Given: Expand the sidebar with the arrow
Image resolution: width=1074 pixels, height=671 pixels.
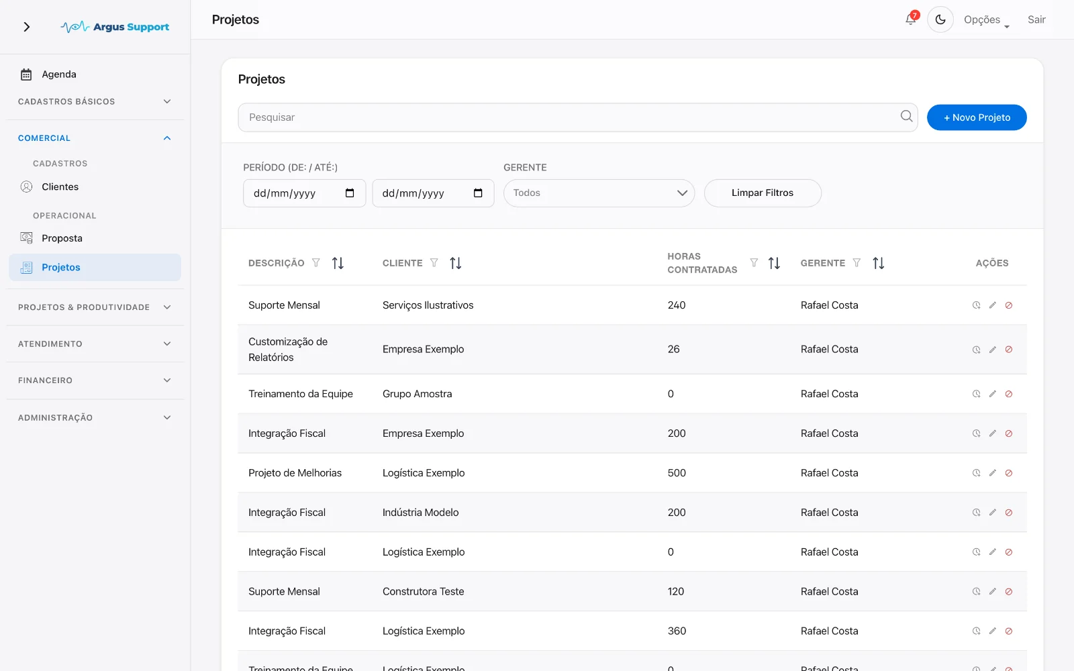Looking at the screenshot, I should point(27,27).
